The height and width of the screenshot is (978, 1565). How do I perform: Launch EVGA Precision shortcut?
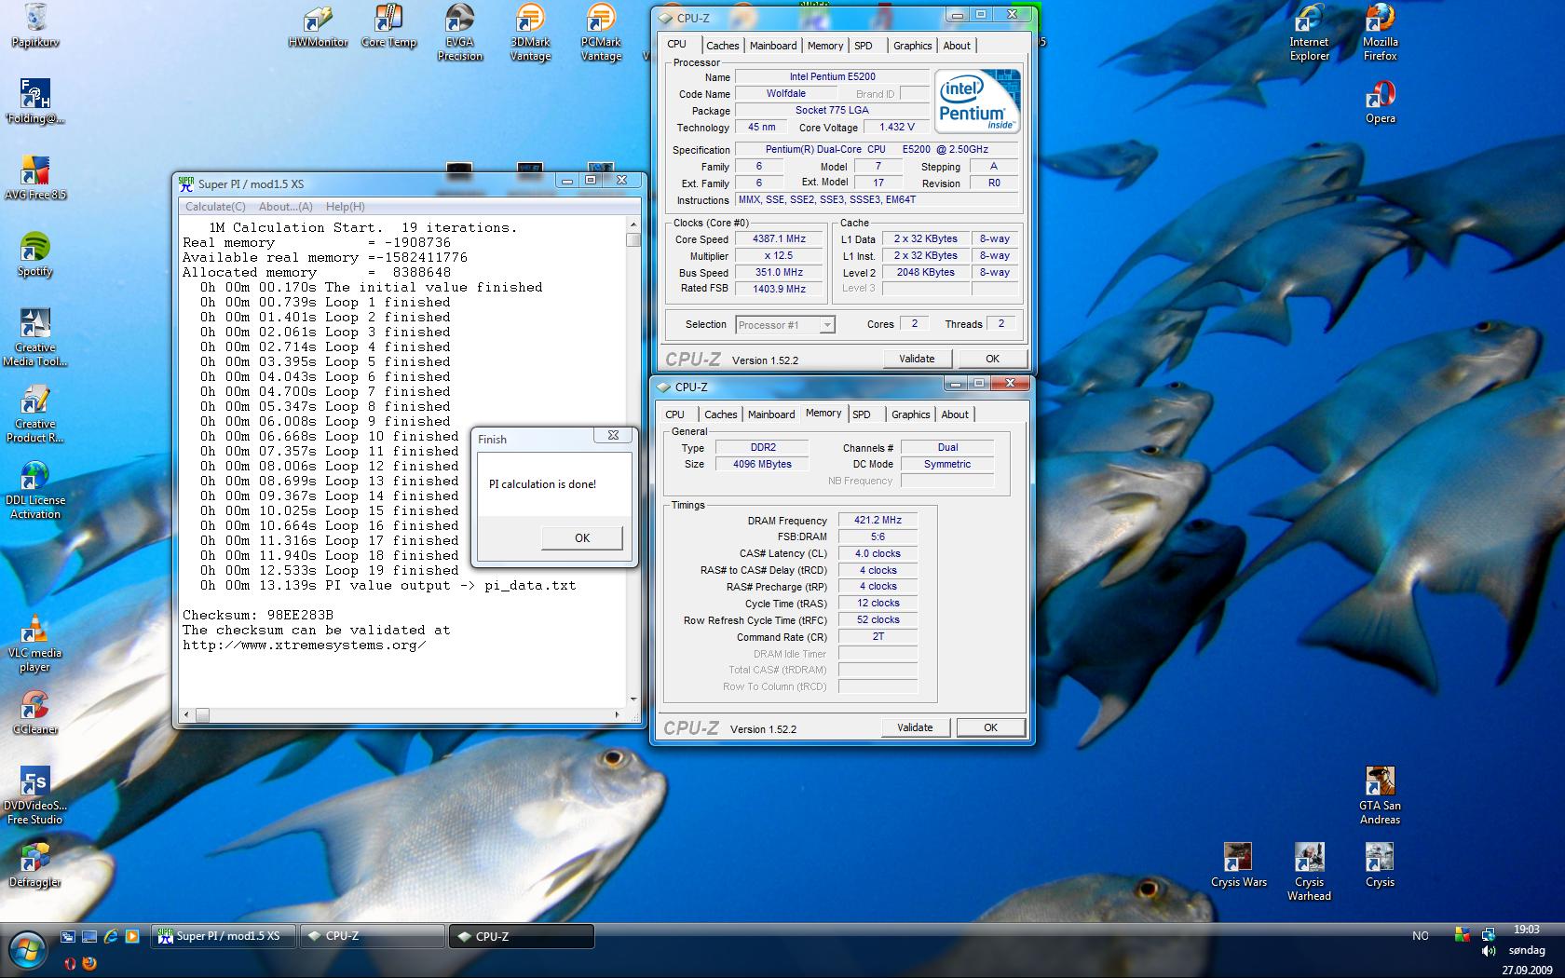pyautogui.click(x=459, y=33)
